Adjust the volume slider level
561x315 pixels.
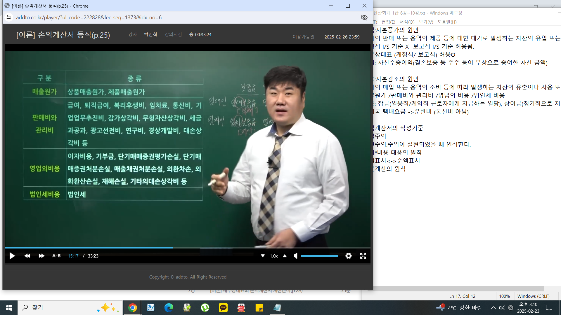(319, 256)
